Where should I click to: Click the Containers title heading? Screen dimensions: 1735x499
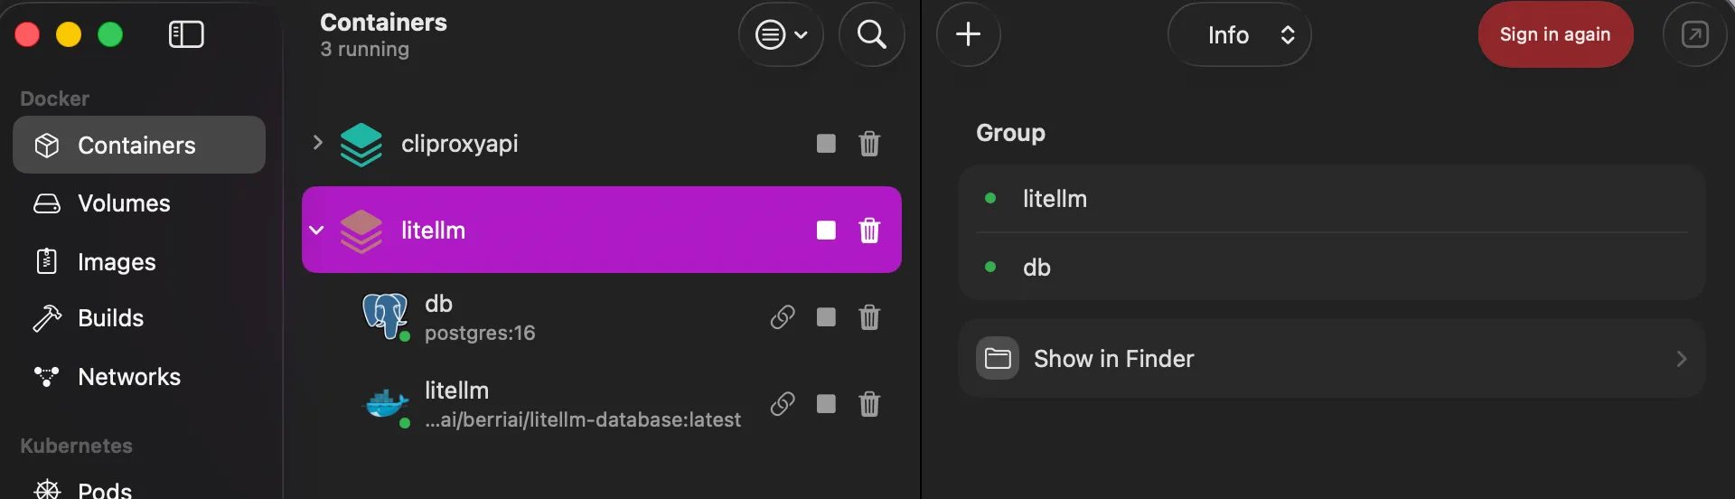pyautogui.click(x=383, y=22)
